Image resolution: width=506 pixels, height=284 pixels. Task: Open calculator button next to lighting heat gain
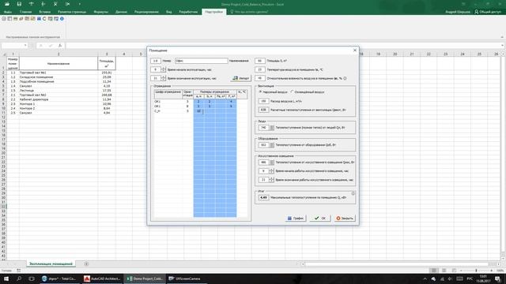[x=272, y=163]
